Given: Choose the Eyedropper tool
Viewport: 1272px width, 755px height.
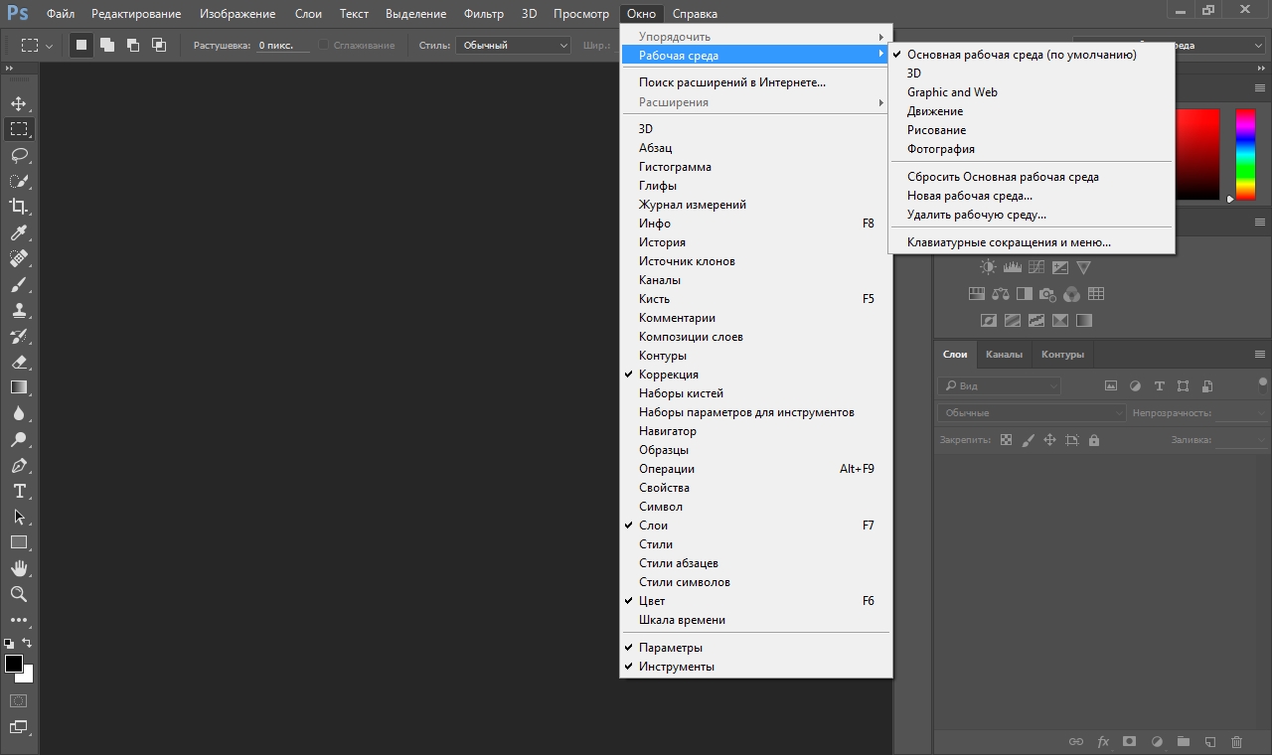Looking at the screenshot, I should [19, 232].
